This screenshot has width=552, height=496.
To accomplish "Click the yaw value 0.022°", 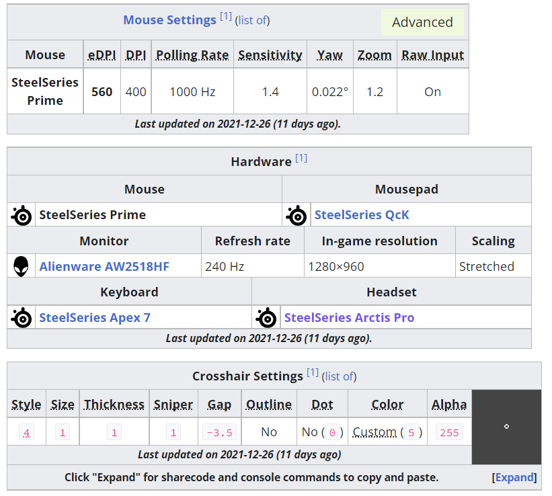I will pos(330,91).
